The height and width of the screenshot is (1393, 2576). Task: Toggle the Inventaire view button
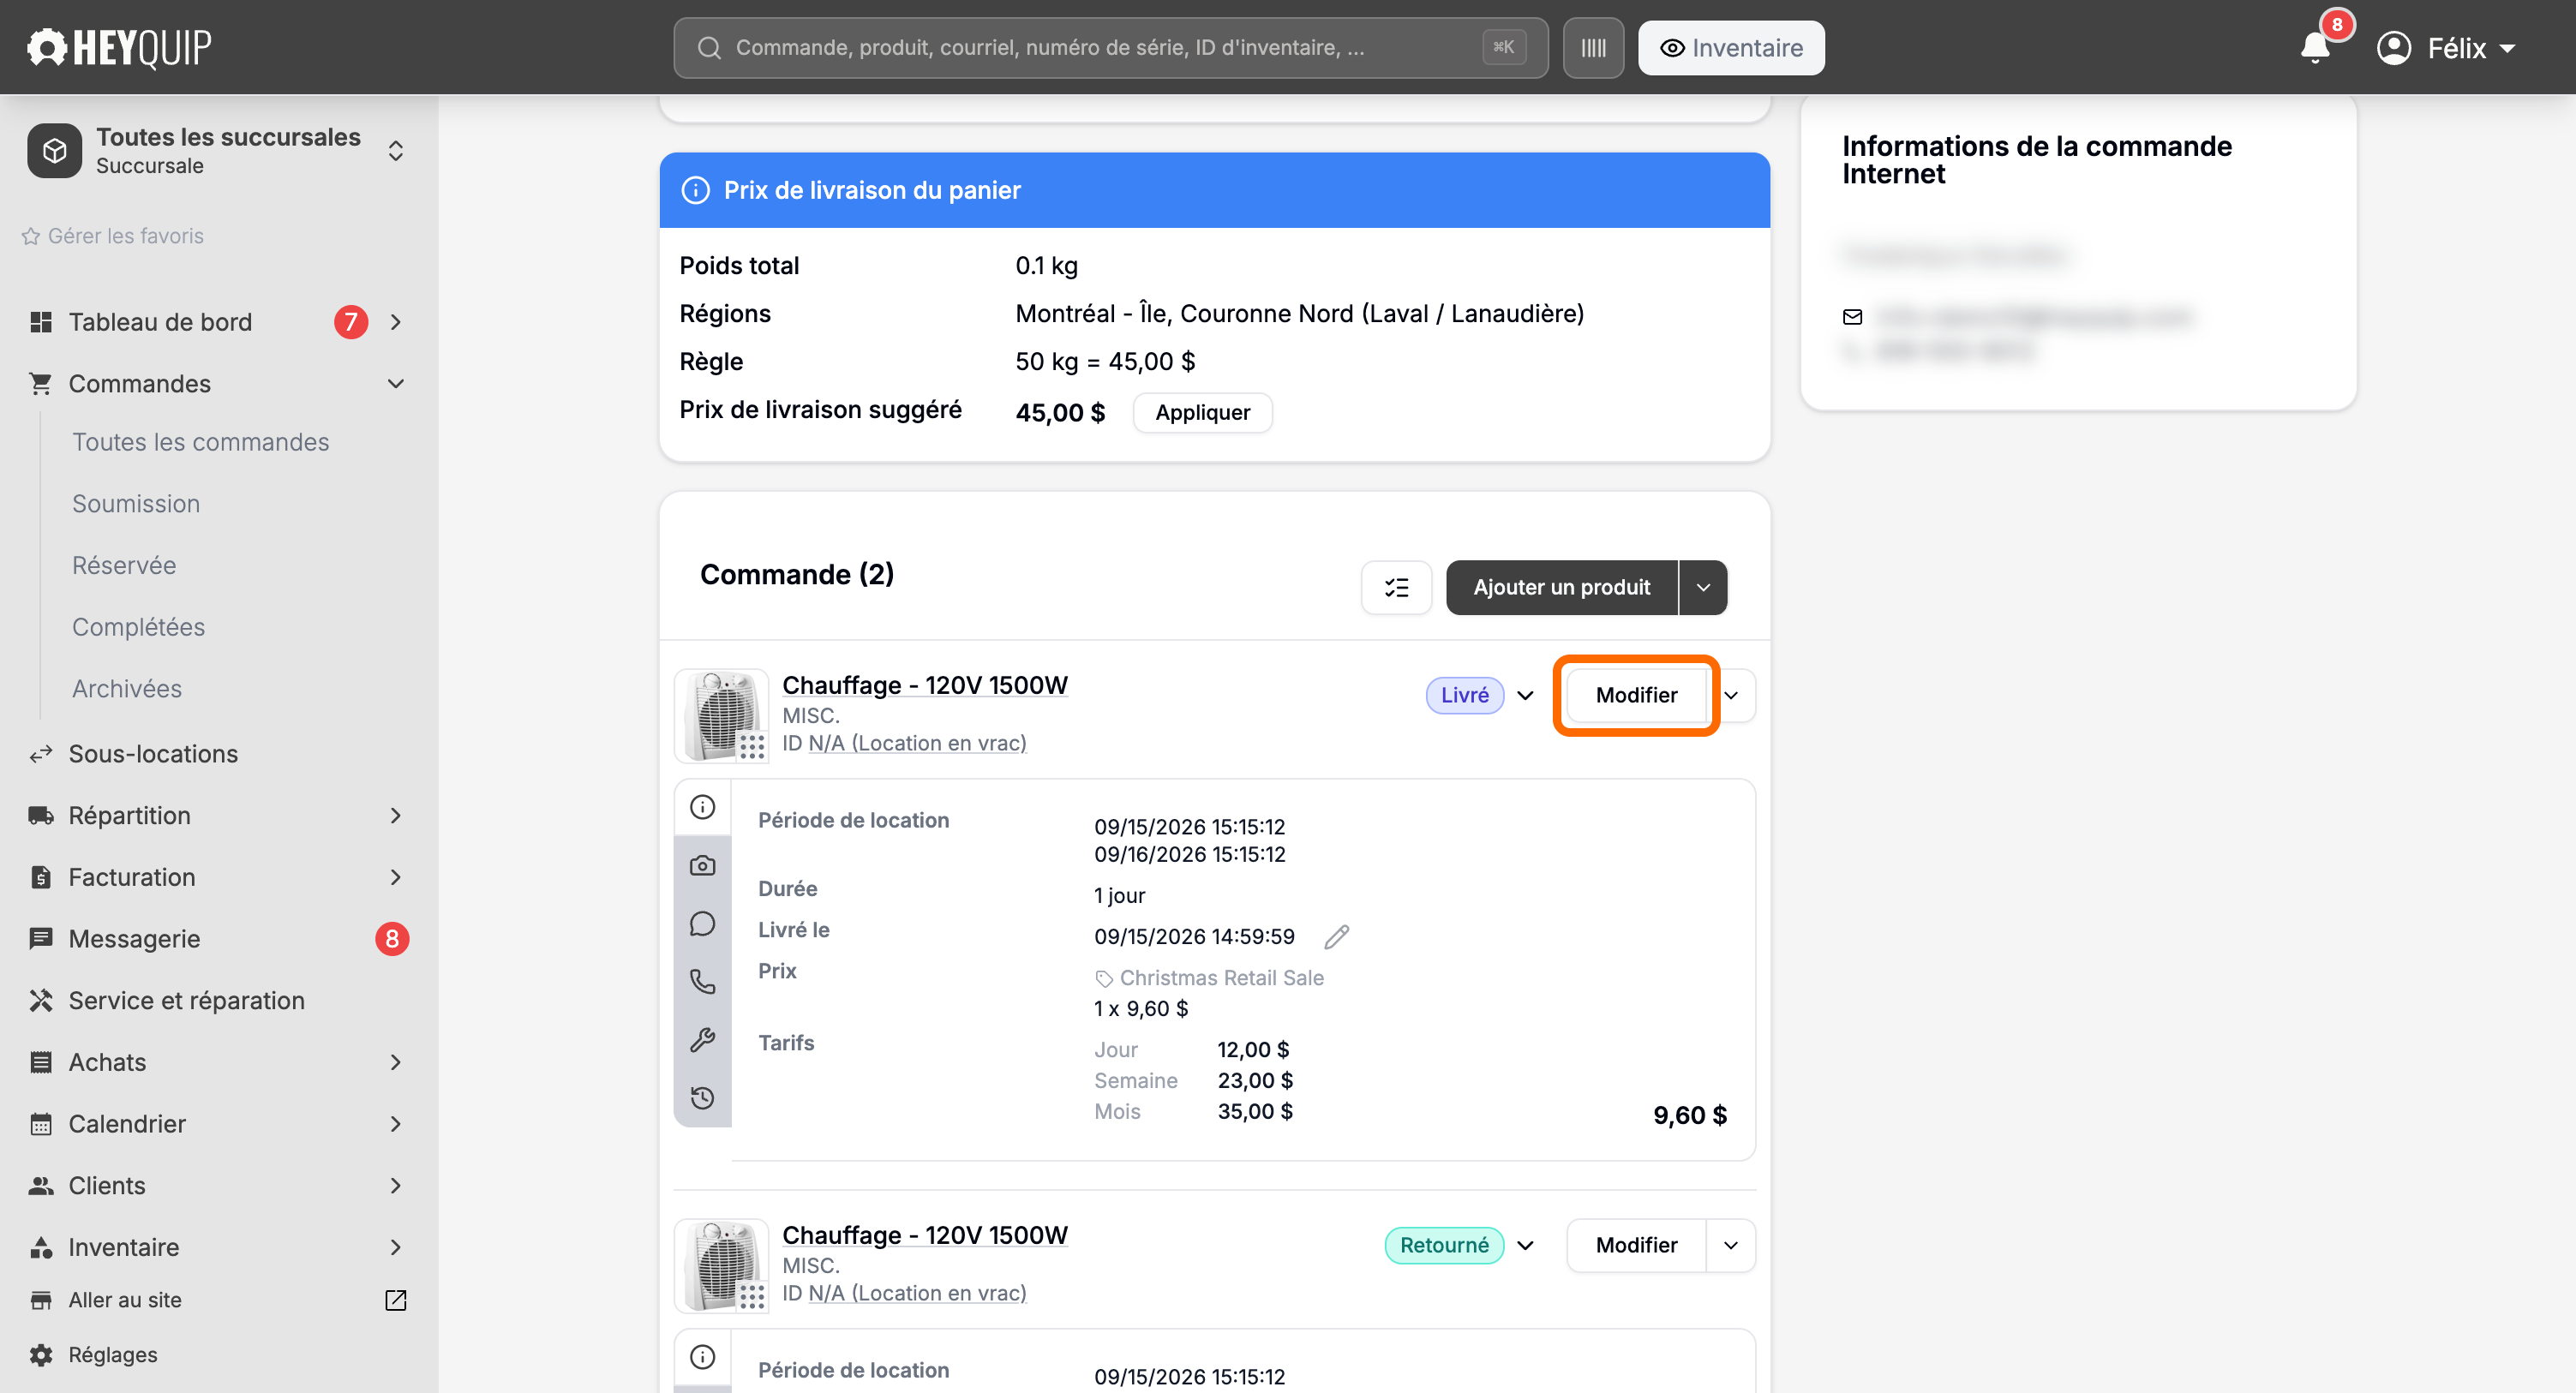point(1731,48)
